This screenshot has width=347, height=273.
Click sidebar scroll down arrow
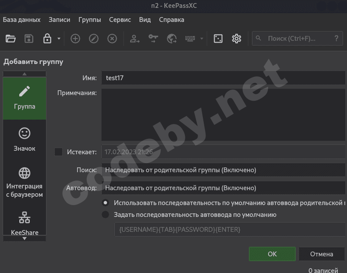(x=25, y=238)
